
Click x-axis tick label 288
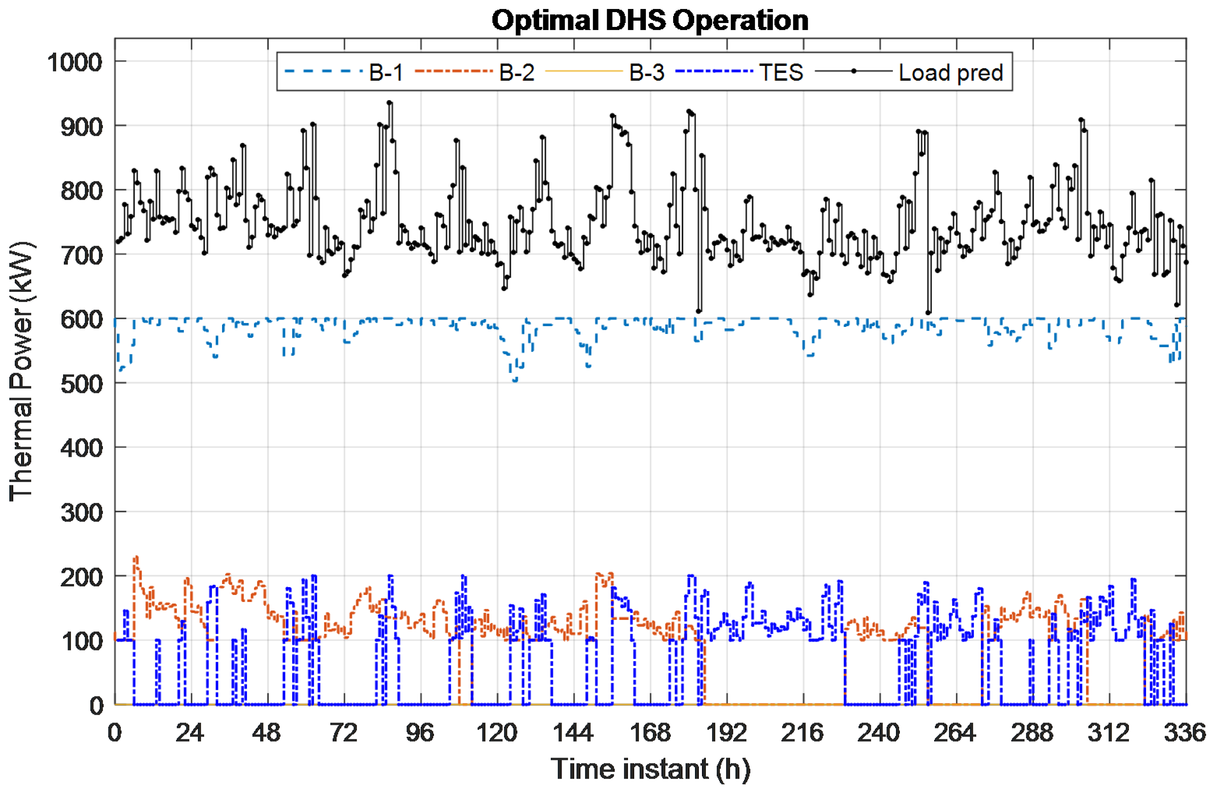tap(1032, 733)
